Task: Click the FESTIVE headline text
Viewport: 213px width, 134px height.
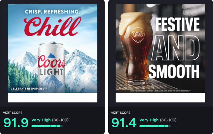Action: pyautogui.click(x=177, y=24)
